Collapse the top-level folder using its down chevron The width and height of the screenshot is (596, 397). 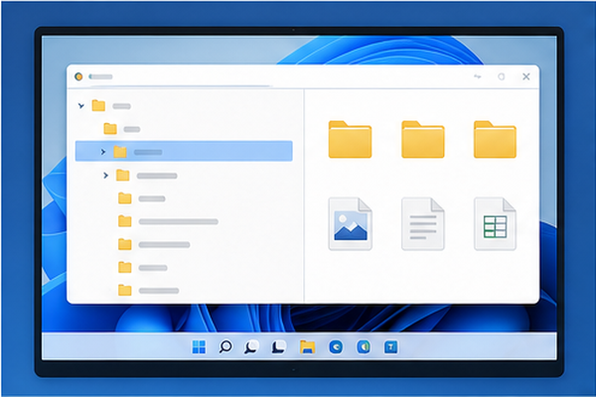click(81, 105)
